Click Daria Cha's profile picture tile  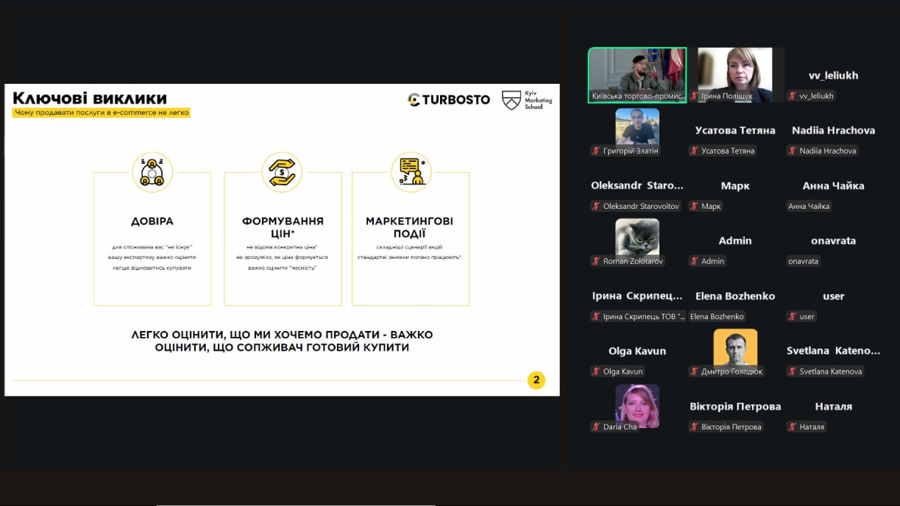[637, 403]
